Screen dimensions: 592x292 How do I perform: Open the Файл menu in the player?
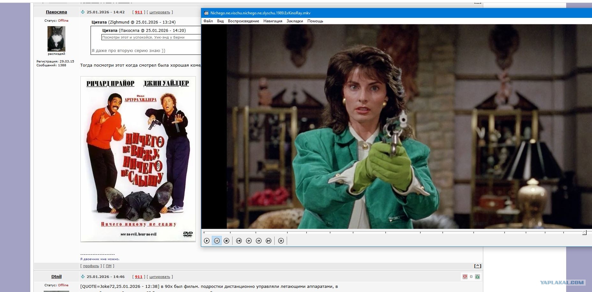[x=208, y=21]
